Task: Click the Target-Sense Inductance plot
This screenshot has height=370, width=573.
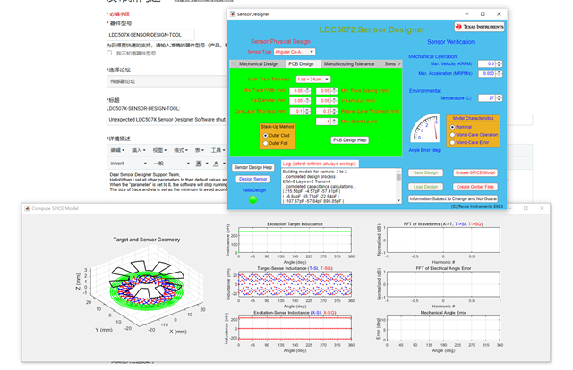Action: 295,284
